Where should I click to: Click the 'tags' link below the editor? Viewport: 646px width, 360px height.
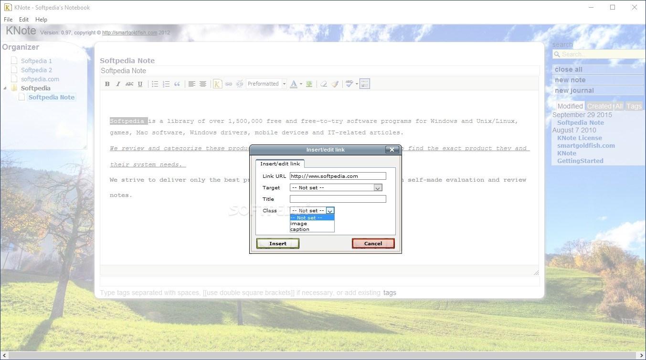390,293
